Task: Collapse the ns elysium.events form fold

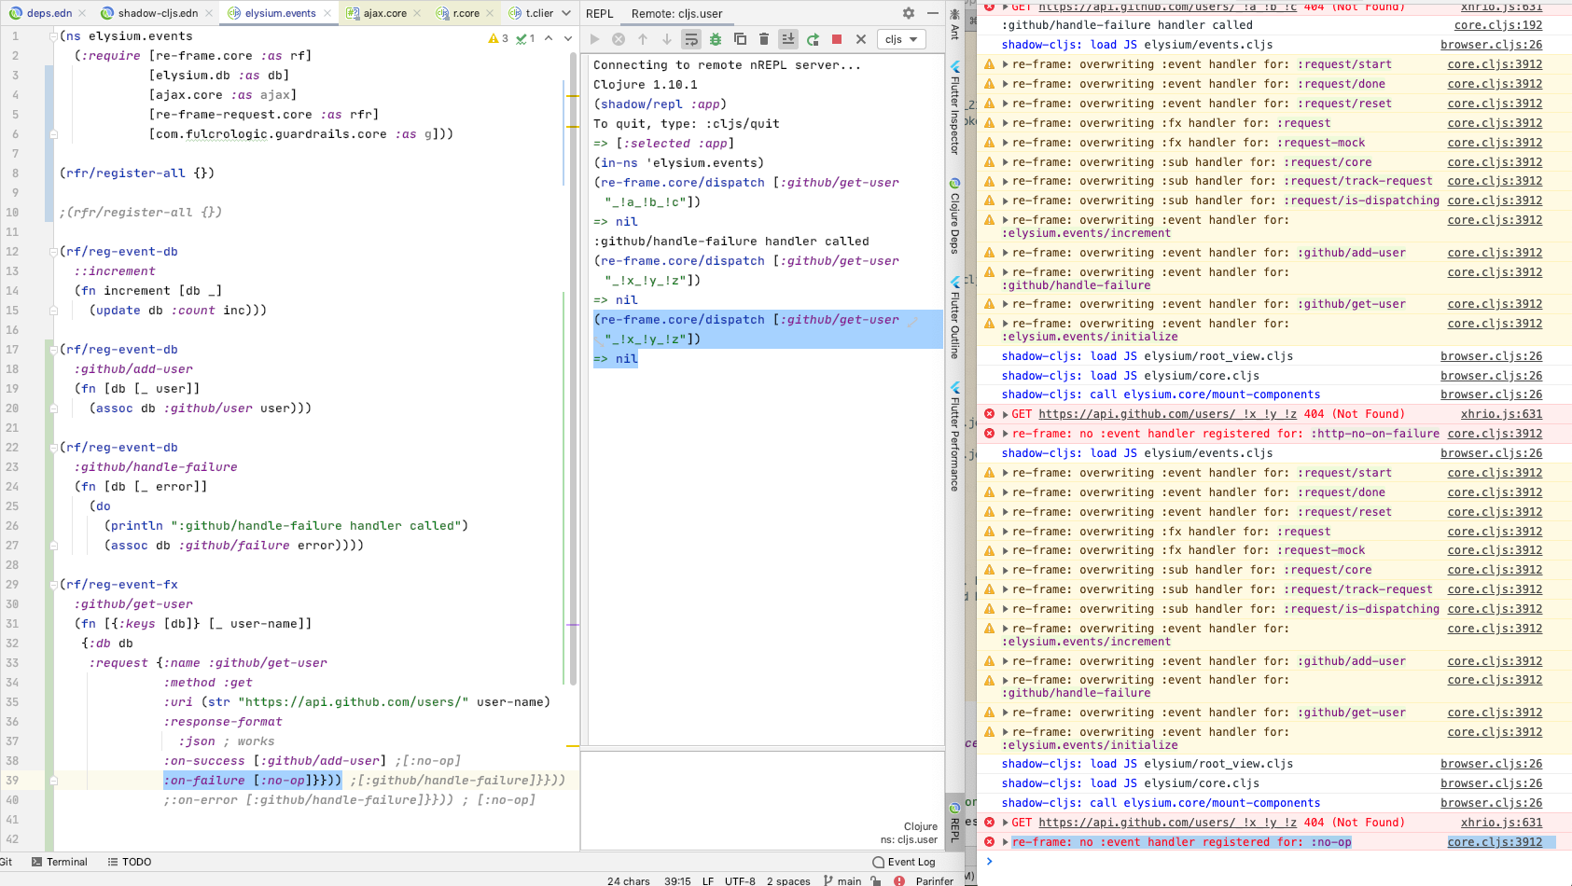Action: point(53,36)
